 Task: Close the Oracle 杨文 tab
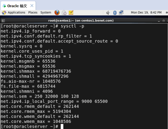[32, 6]
